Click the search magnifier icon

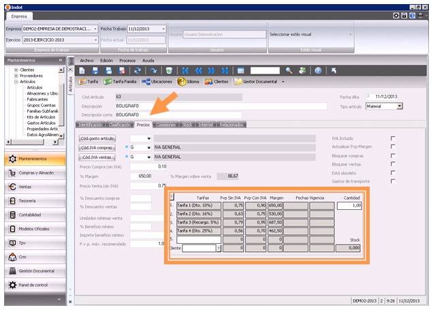(289, 70)
